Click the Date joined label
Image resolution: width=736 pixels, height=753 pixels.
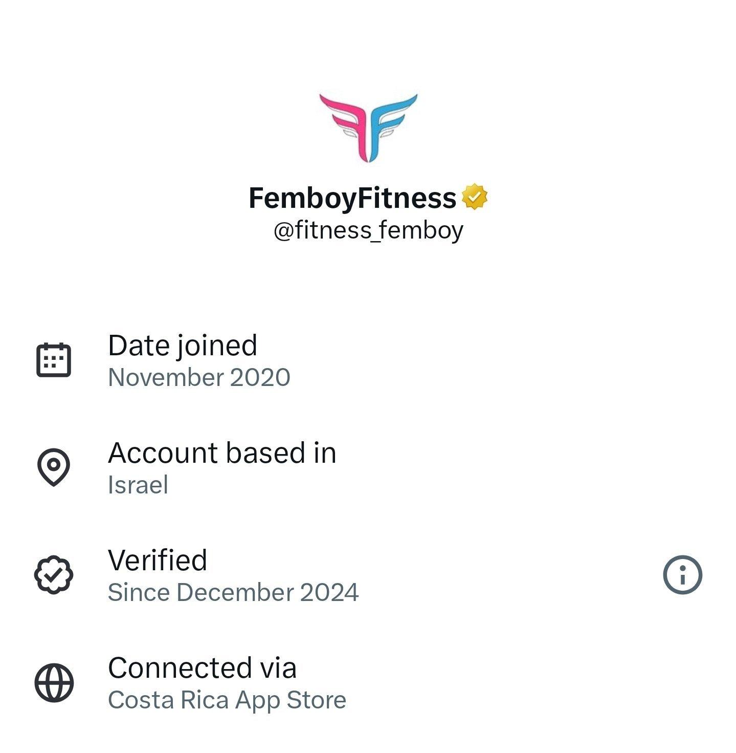pos(183,346)
